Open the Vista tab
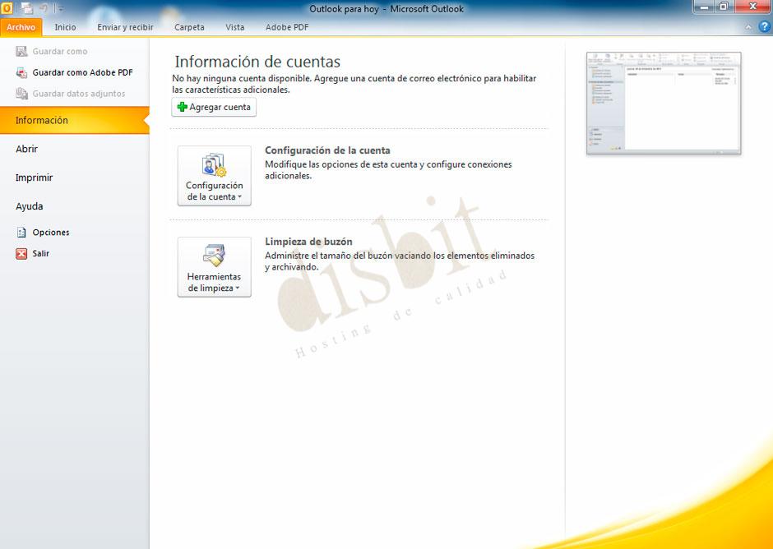Image resolution: width=773 pixels, height=549 pixels. click(x=234, y=26)
